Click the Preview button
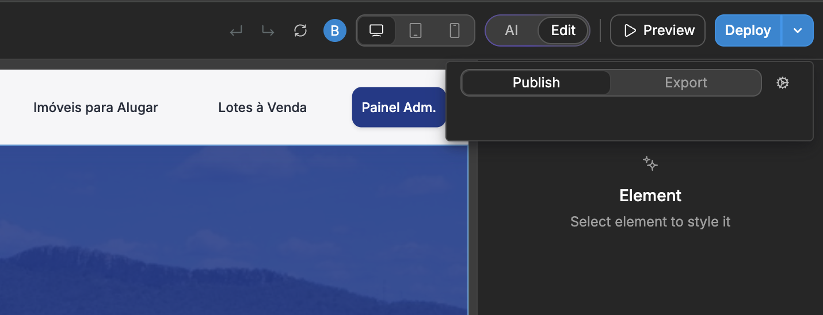 [x=658, y=30]
